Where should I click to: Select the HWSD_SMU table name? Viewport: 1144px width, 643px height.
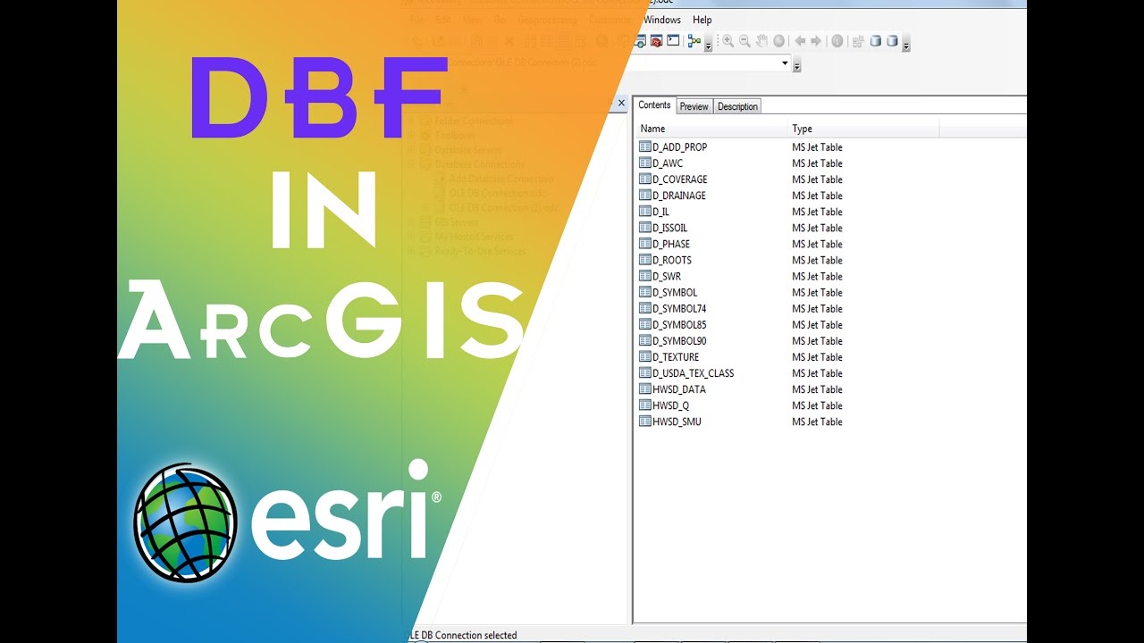pos(677,422)
